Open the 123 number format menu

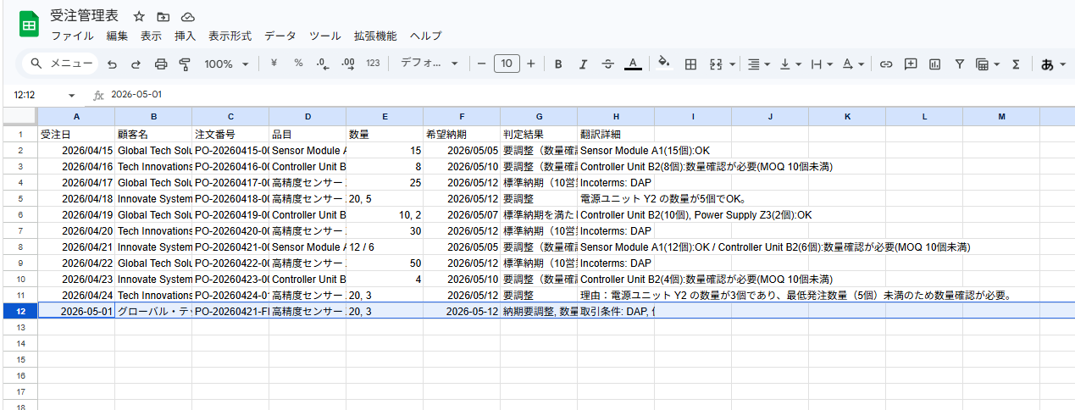point(373,64)
